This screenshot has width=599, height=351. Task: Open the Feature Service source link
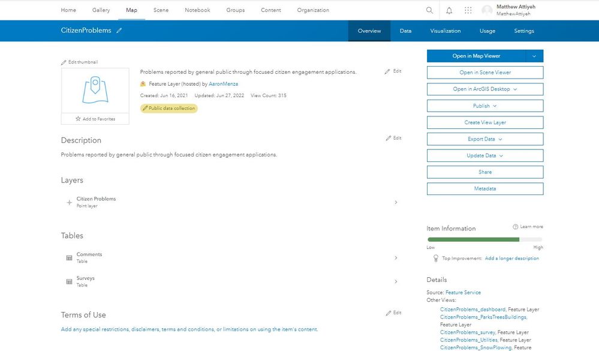coord(463,293)
